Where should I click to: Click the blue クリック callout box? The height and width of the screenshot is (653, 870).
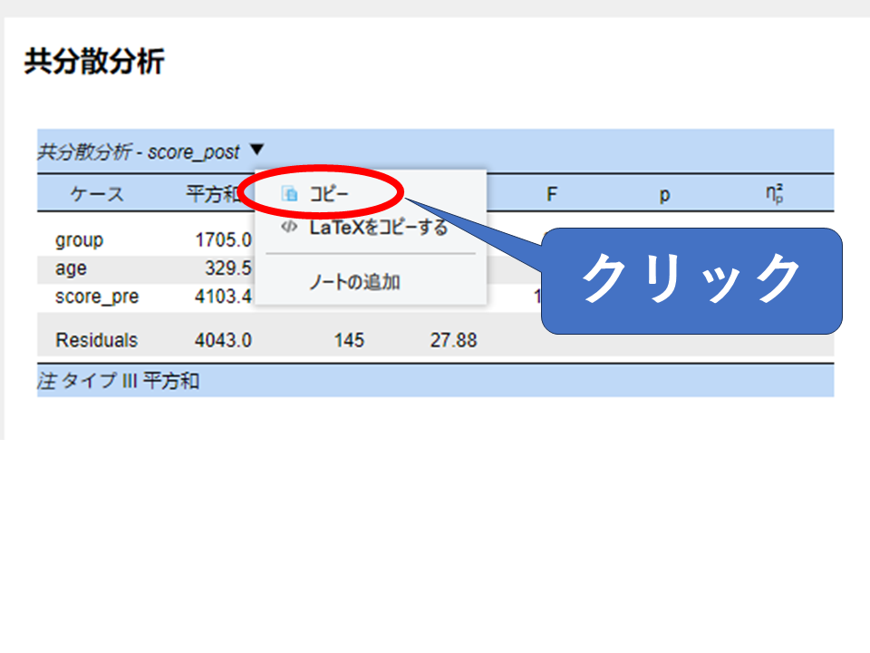691,279
